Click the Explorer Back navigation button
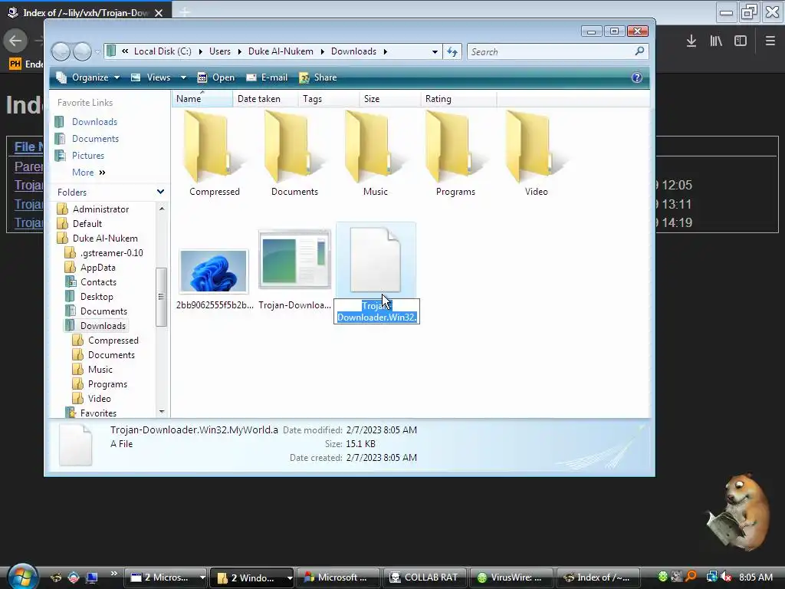Image resolution: width=785 pixels, height=589 pixels. pyautogui.click(x=61, y=51)
